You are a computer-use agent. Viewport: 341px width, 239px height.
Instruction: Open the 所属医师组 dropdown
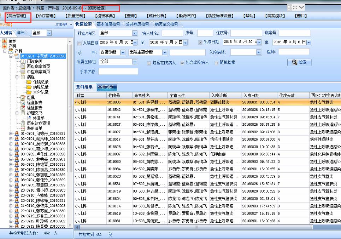(x=135, y=62)
